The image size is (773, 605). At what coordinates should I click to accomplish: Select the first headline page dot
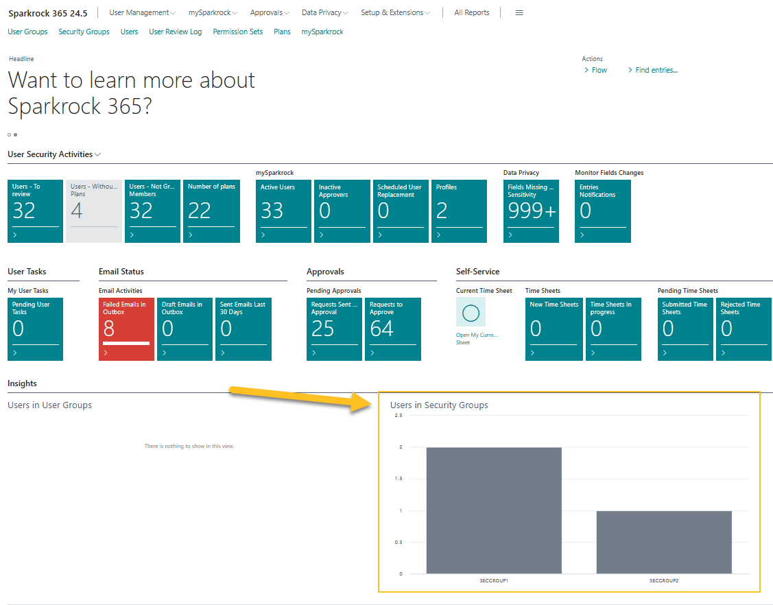pos(10,135)
